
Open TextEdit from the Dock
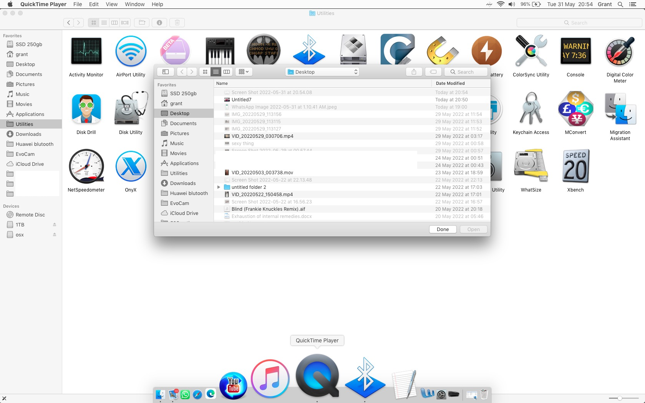click(404, 384)
